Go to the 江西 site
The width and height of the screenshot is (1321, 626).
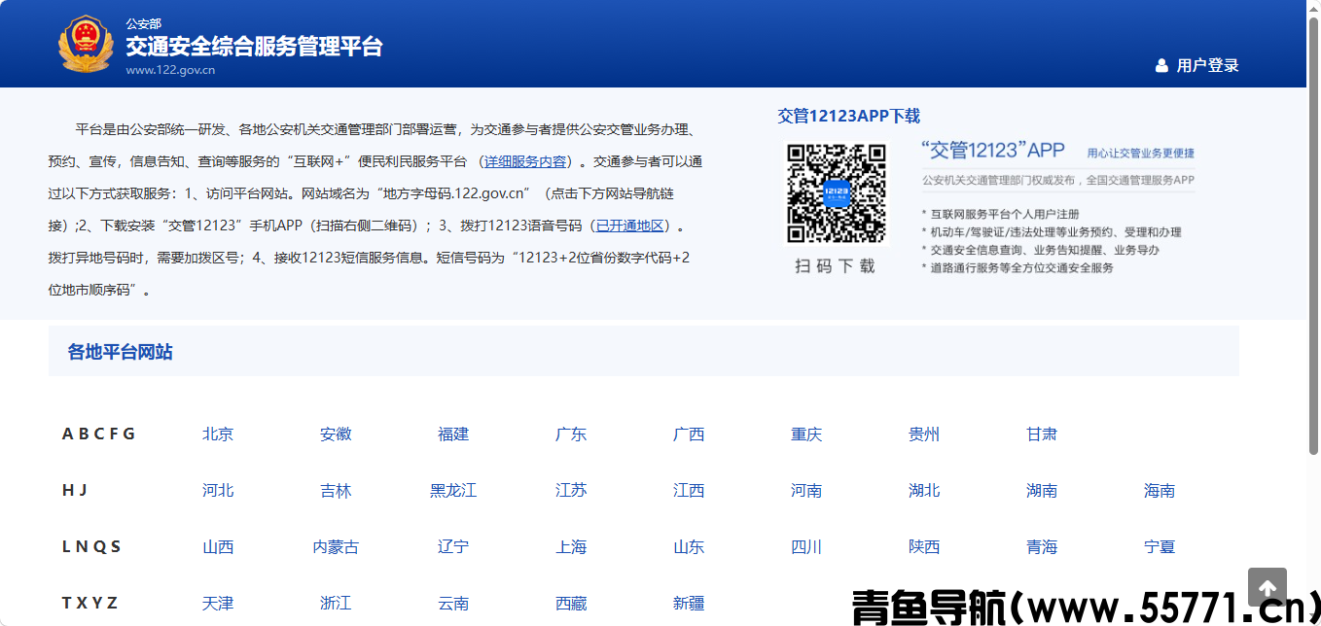(689, 491)
